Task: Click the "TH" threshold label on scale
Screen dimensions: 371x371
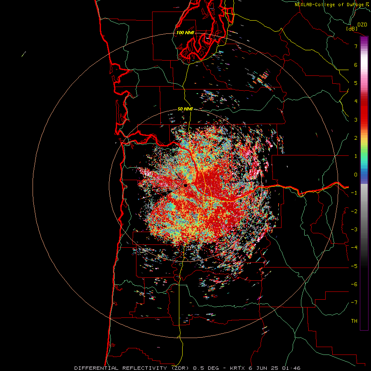Action: coord(354,321)
